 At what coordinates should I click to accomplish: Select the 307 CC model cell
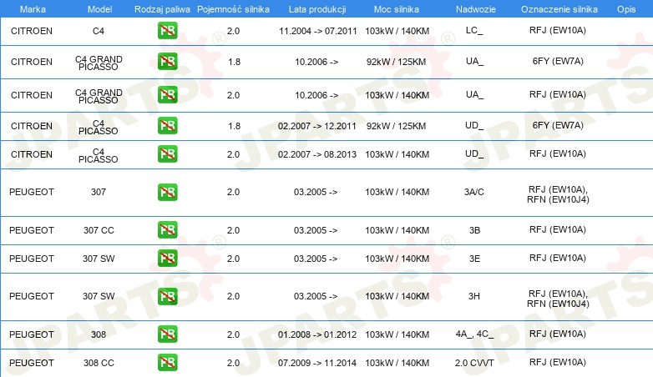pos(99,230)
